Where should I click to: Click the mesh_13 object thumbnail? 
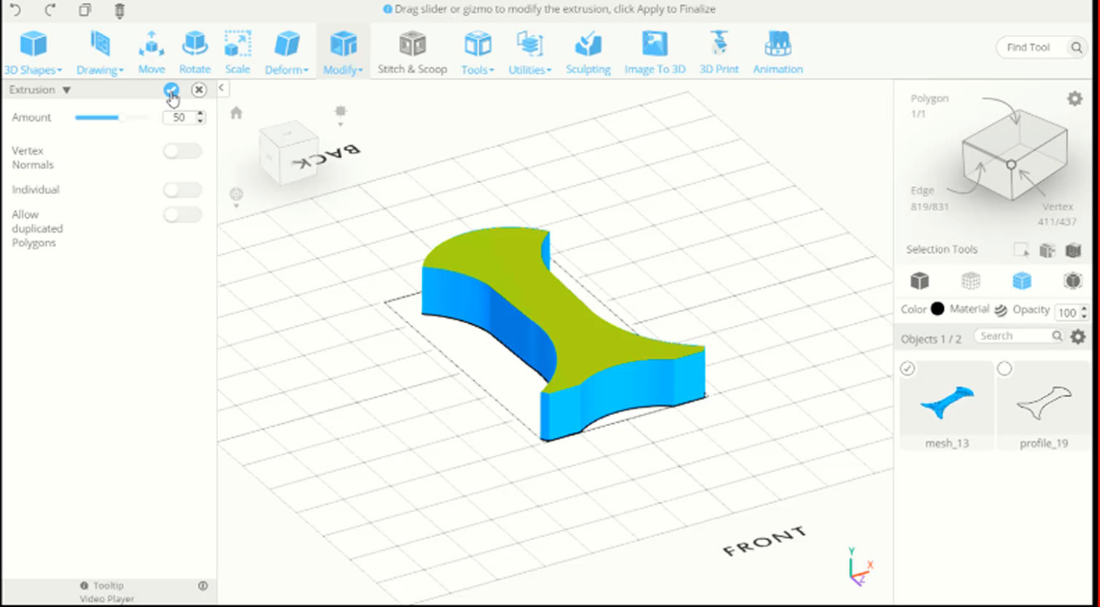pos(947,403)
